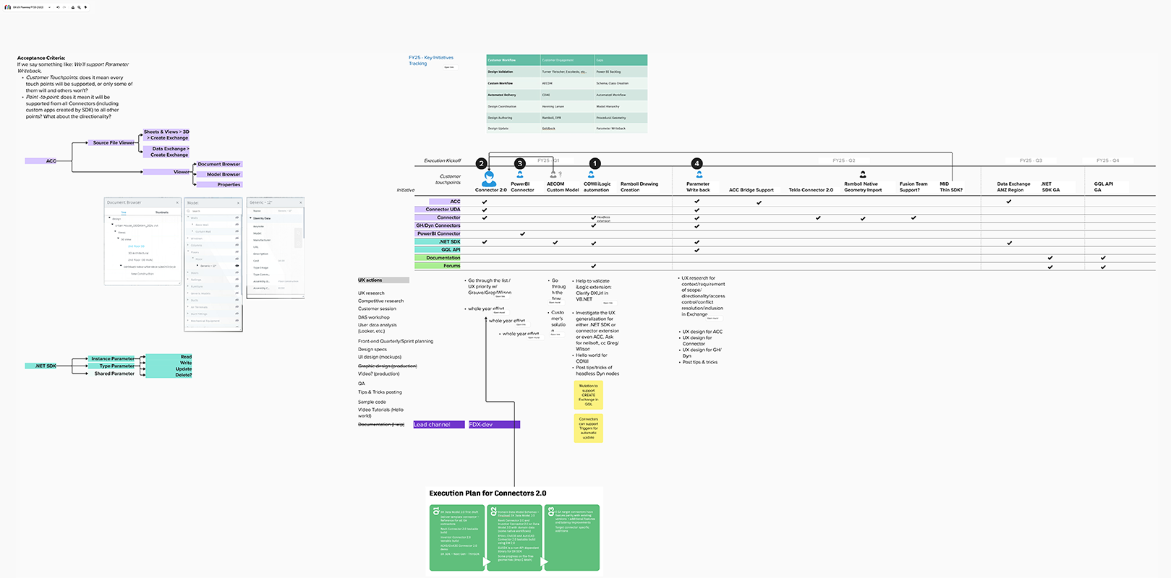Screen dimensions: 1171x578
Task: Select the black person icon above Ramboll Native Geometry Import
Action: [x=863, y=174]
